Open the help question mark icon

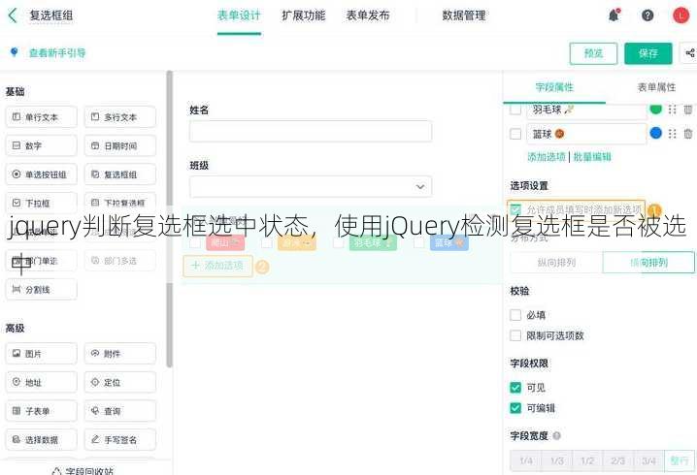647,16
